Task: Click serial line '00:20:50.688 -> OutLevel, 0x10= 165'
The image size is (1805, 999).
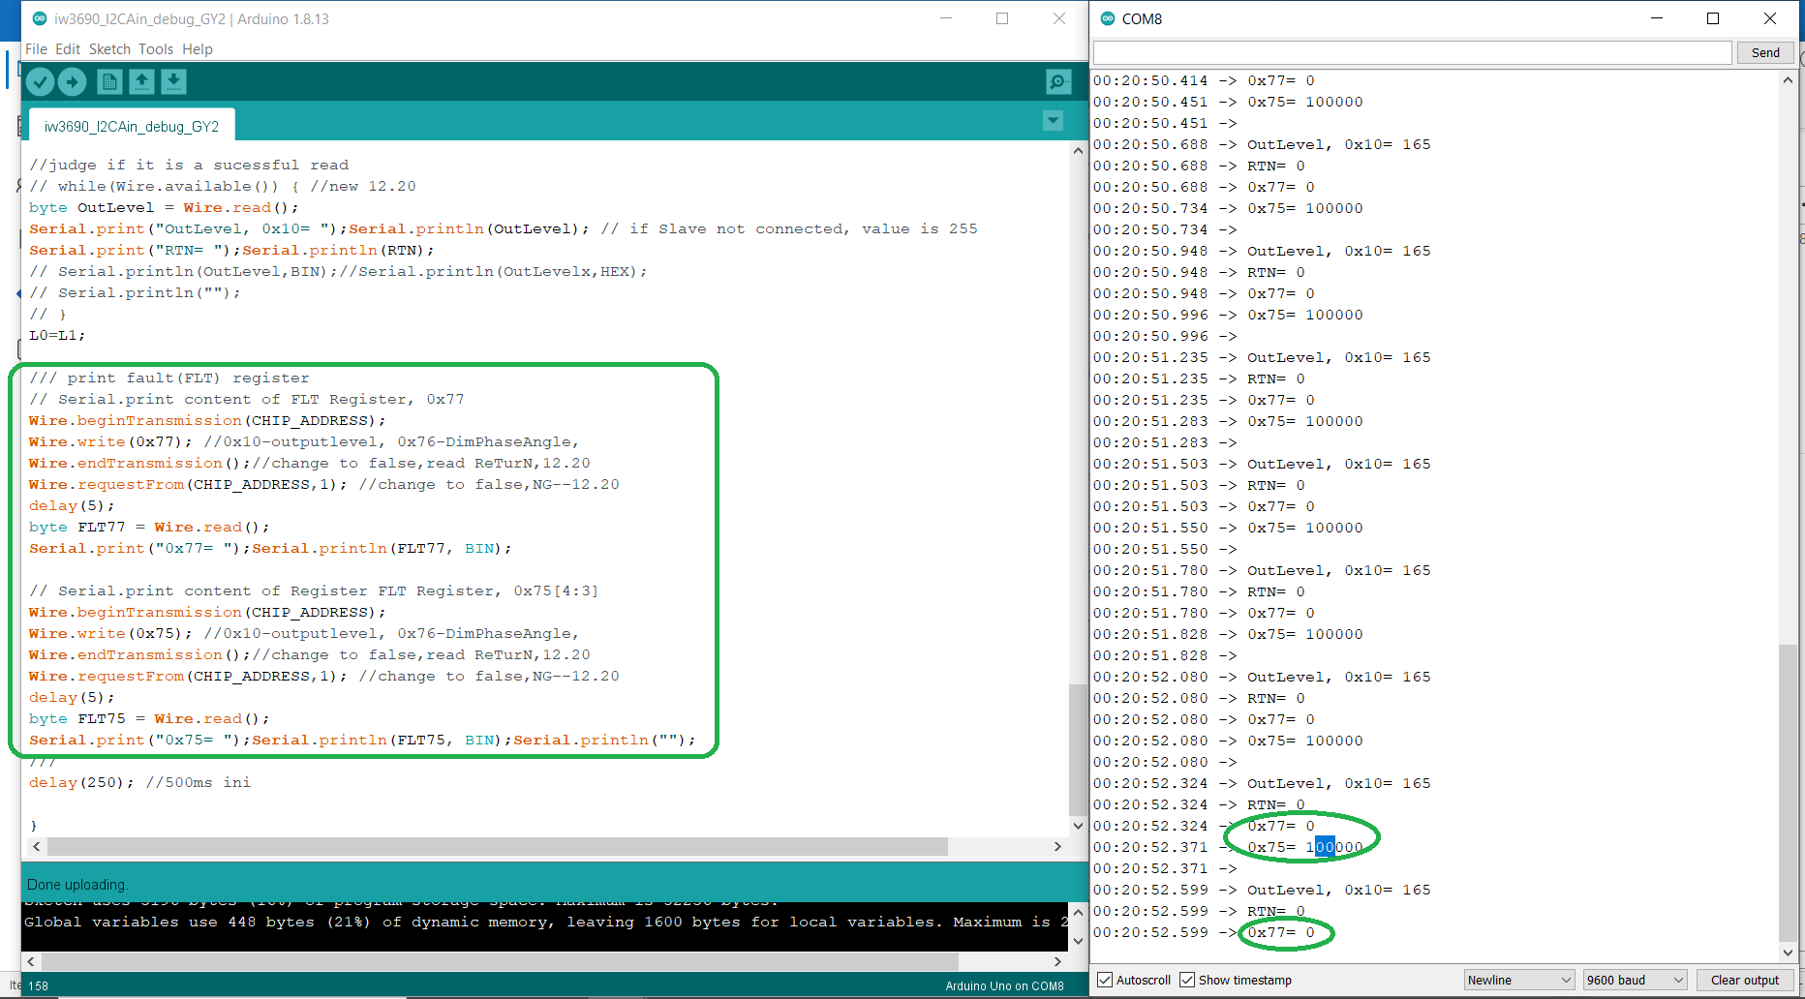Action: coord(1262,144)
